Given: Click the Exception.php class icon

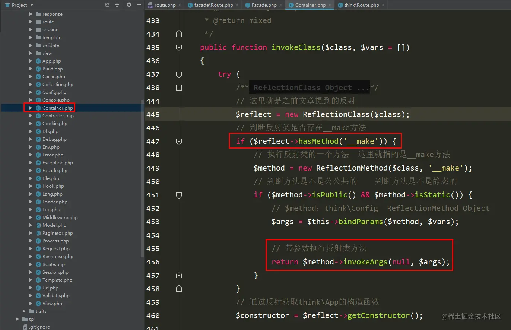Looking at the screenshot, I should (38, 163).
